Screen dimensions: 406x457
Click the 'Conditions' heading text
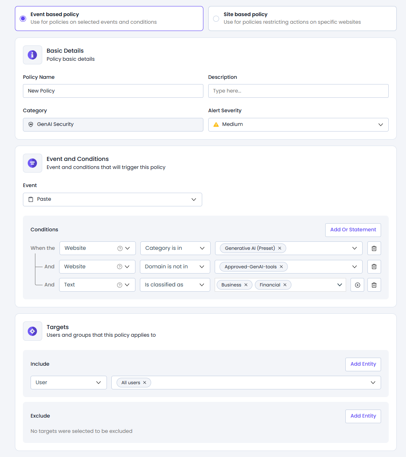tap(44, 230)
